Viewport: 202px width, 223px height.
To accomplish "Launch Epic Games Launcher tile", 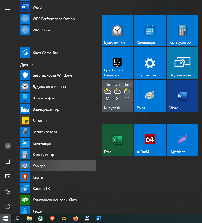I will [117, 63].
